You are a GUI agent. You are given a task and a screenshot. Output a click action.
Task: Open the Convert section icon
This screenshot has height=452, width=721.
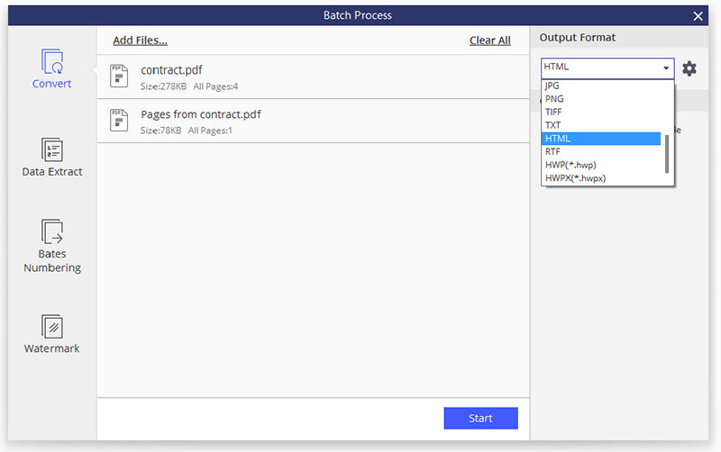tap(51, 62)
